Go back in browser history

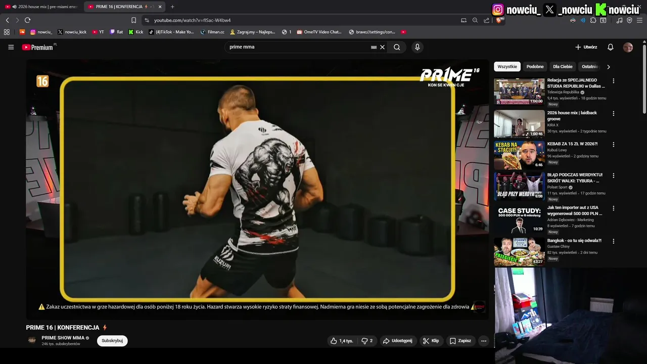pyautogui.click(x=7, y=20)
